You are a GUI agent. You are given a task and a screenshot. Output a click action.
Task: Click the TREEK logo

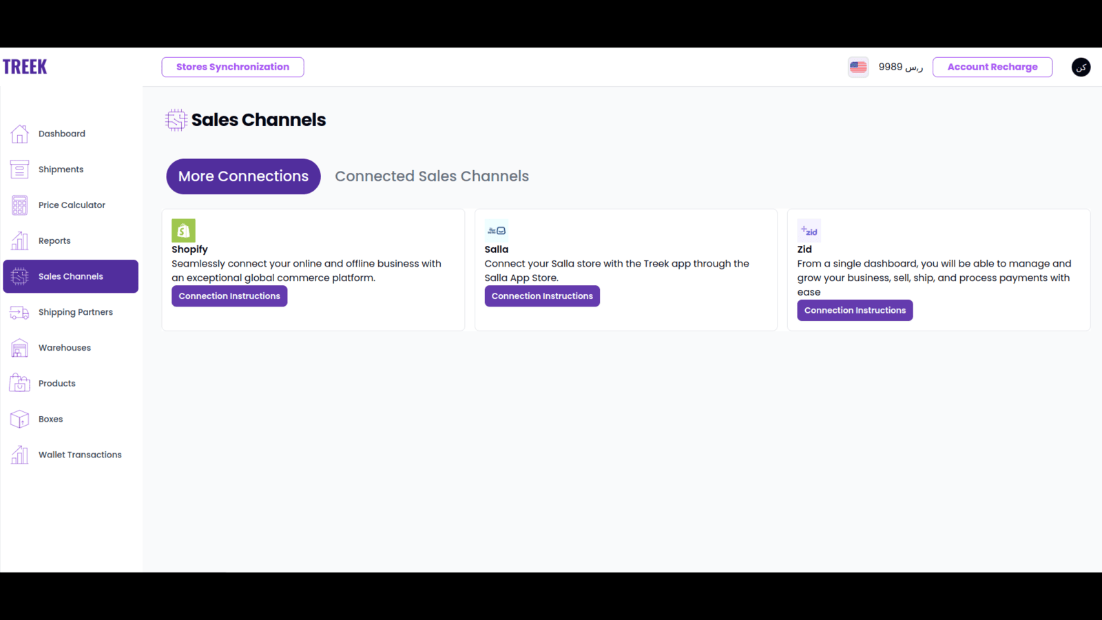pos(25,67)
